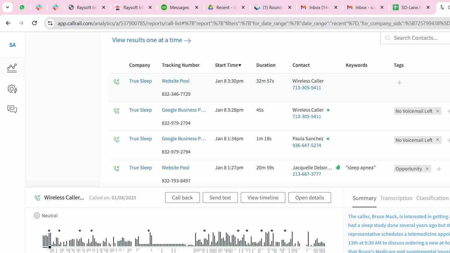This screenshot has height=253, width=450.
Task: Click call icon beside Wireless Caller in detail panel
Action: (37, 198)
